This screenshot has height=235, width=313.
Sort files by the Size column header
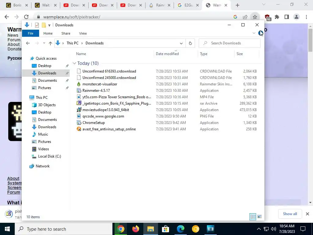click(240, 54)
